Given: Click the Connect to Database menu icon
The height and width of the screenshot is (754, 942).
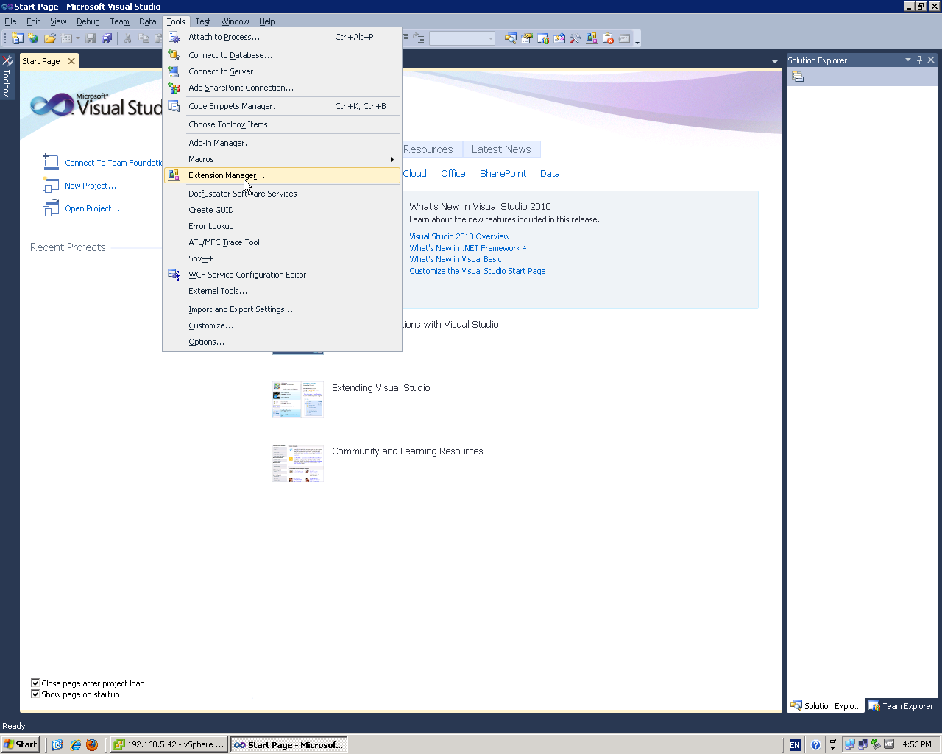Looking at the screenshot, I should (174, 55).
